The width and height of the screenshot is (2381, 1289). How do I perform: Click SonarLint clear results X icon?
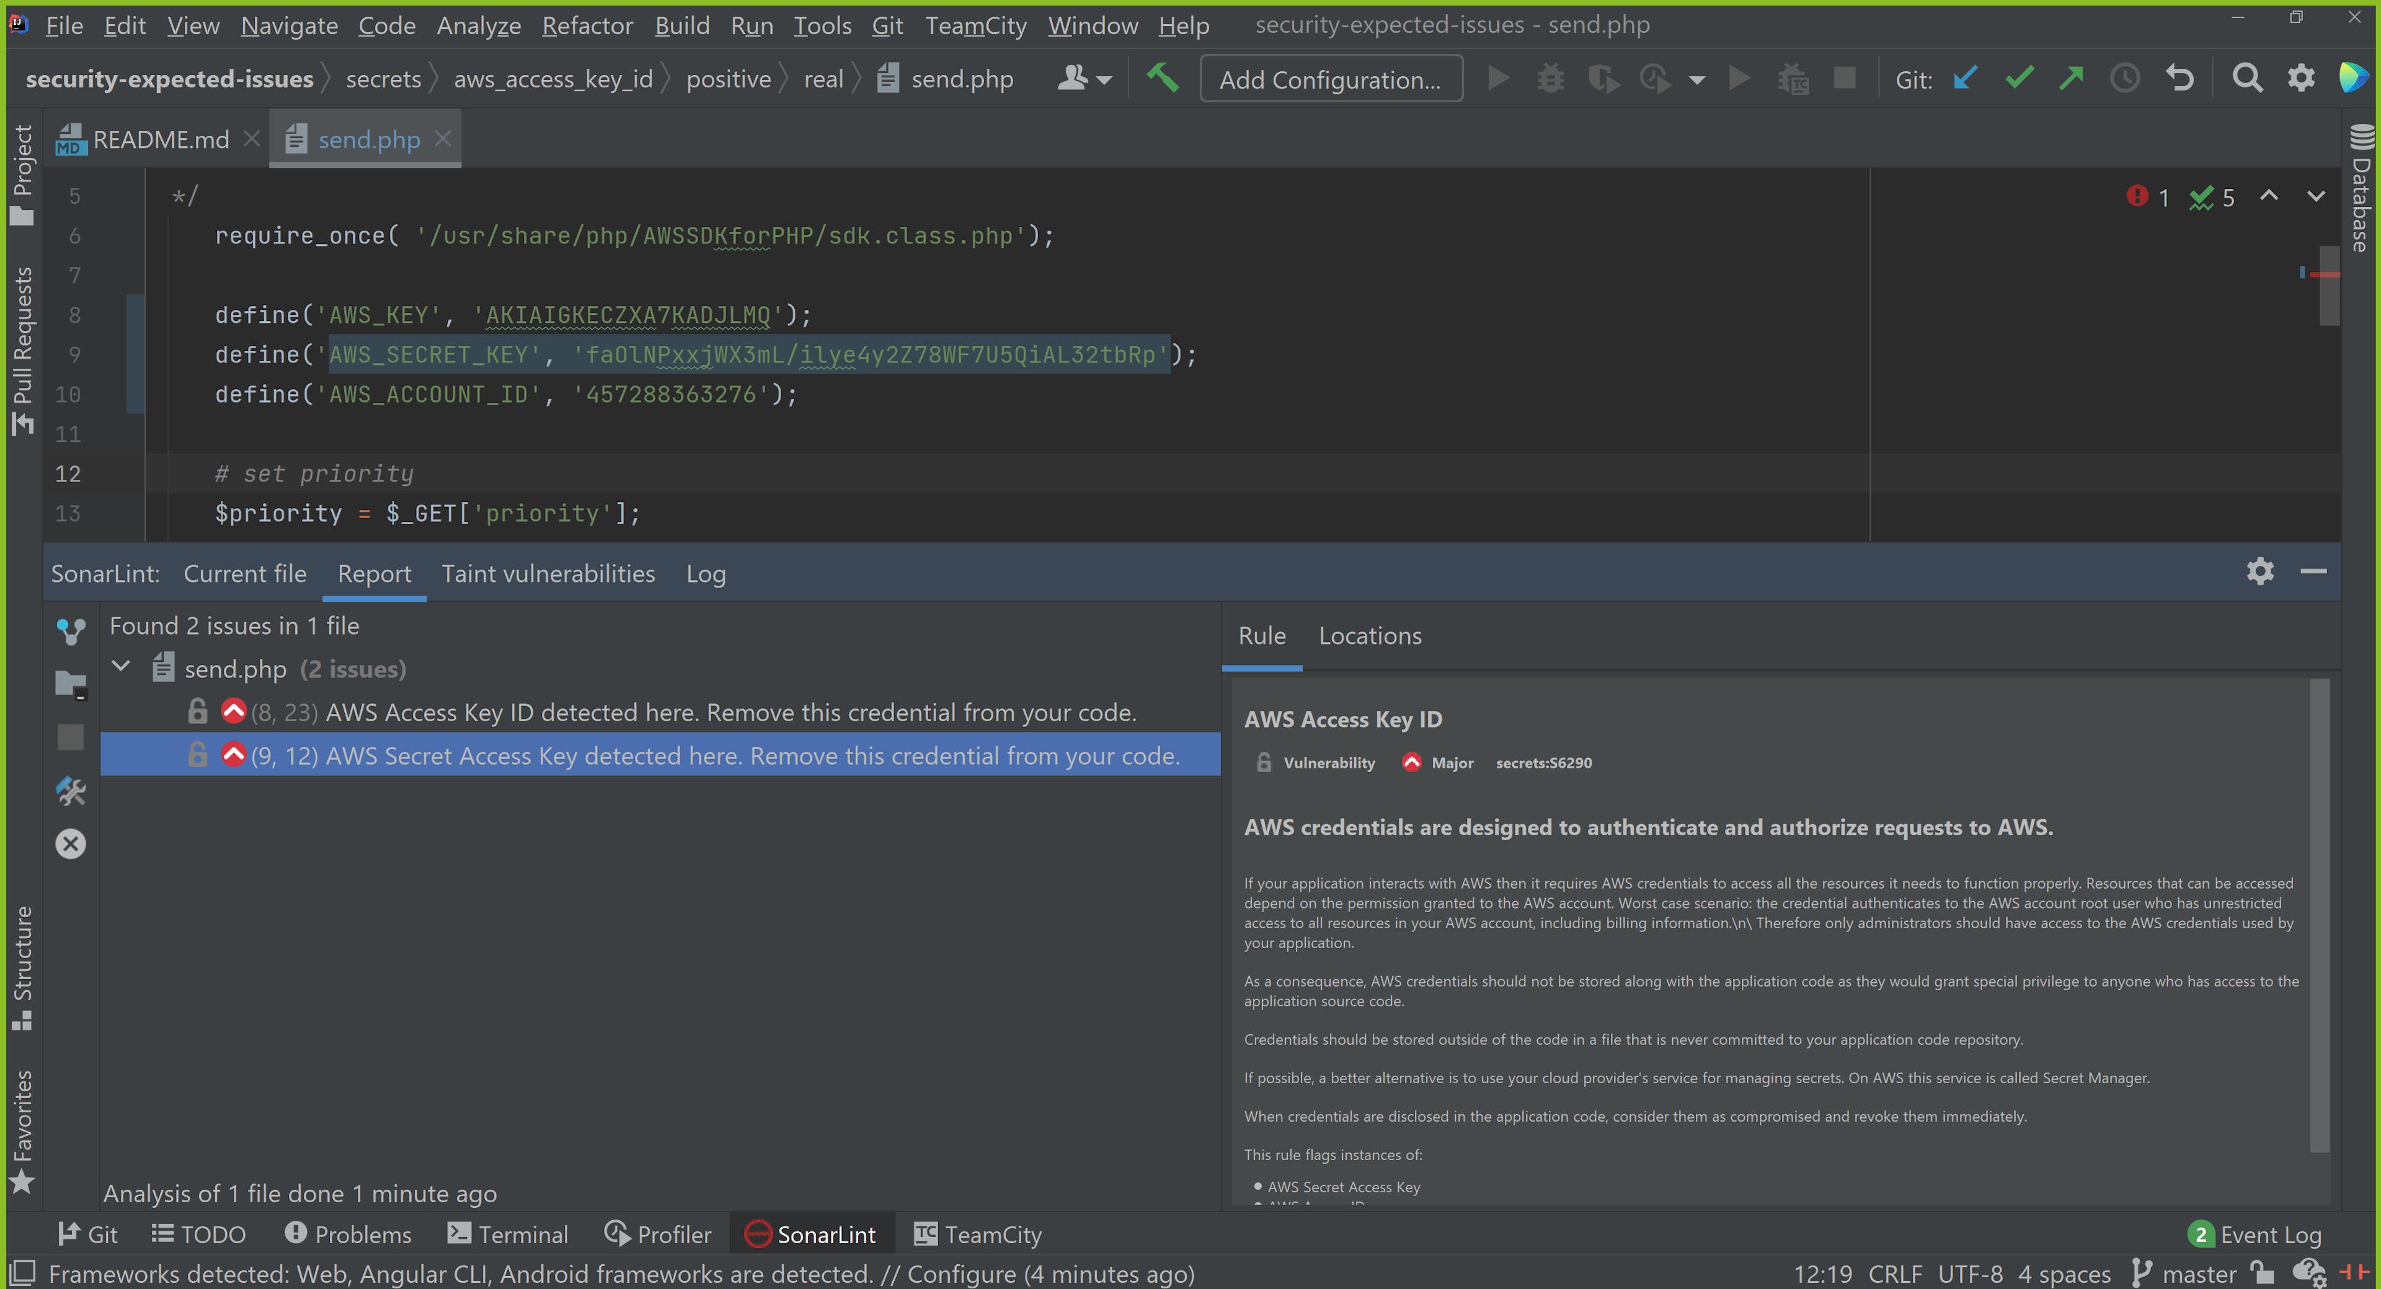click(x=70, y=843)
